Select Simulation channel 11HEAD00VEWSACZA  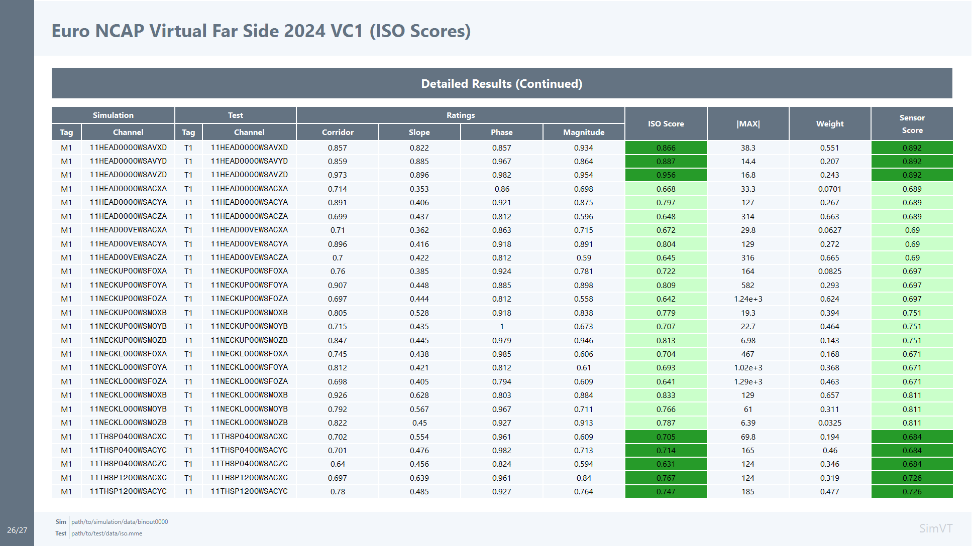point(128,257)
